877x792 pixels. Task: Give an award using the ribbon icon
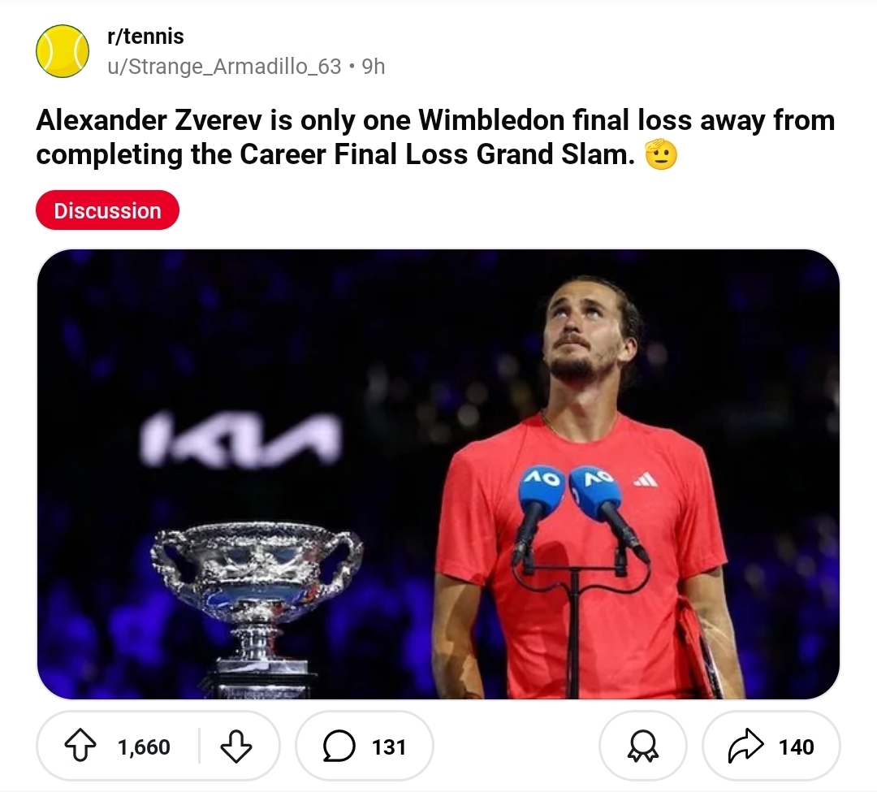coord(642,747)
